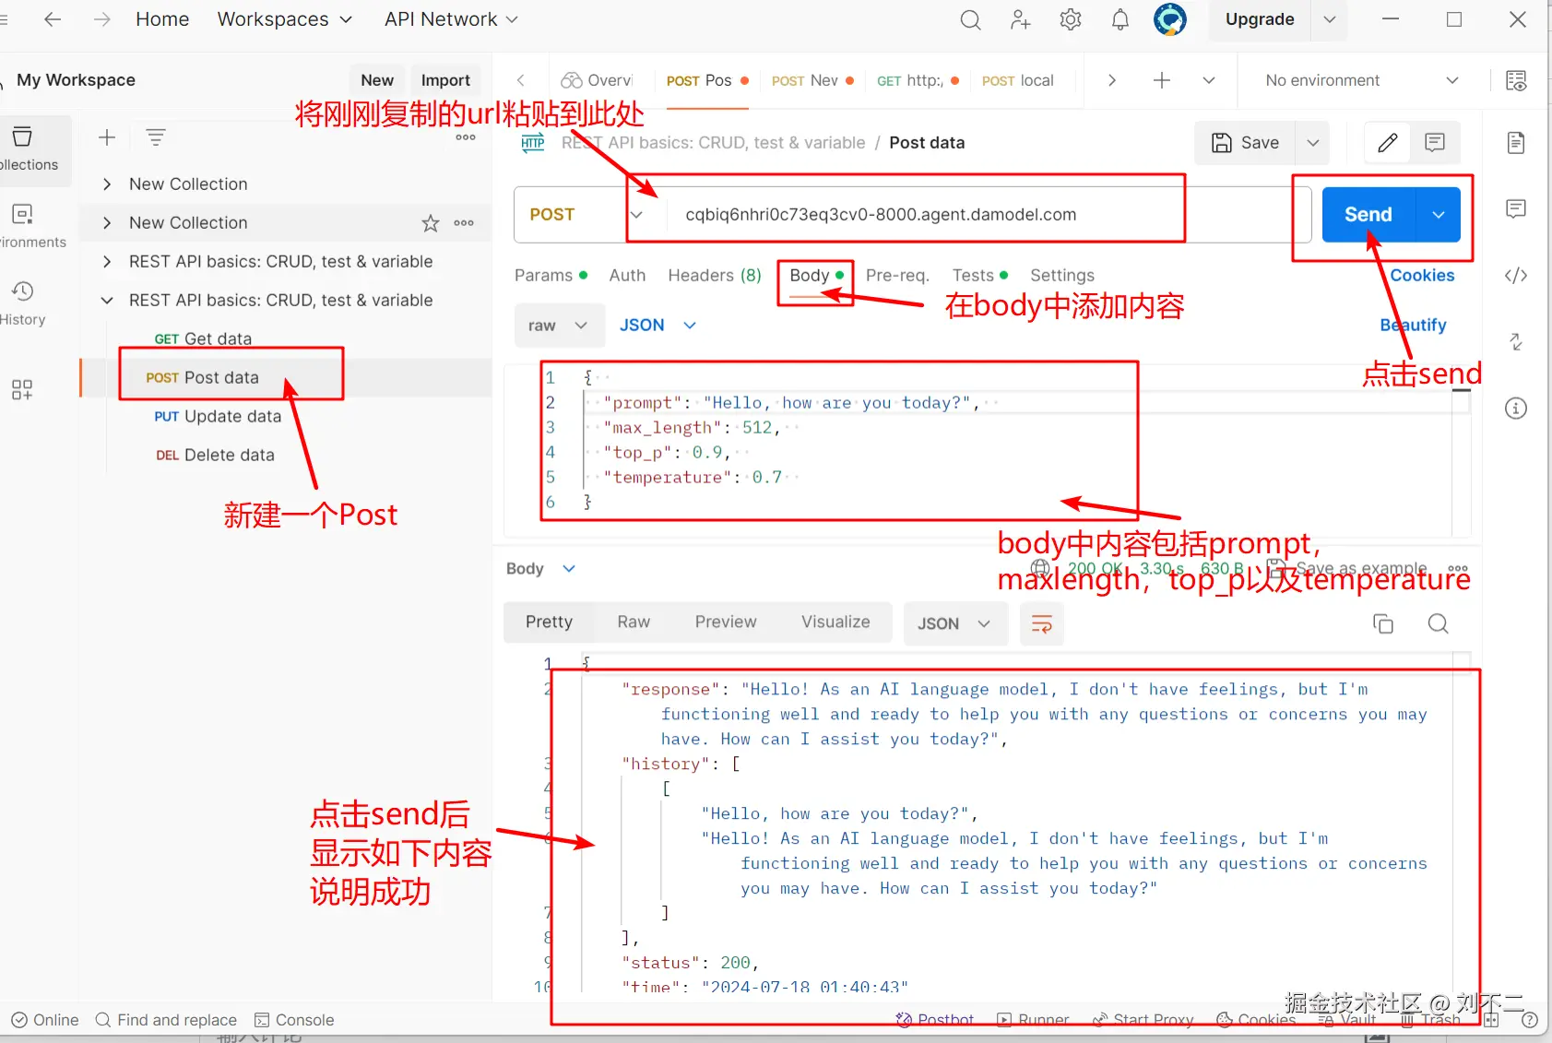Open the Cookies link under Send
Viewport: 1552px width, 1043px height.
(1422, 276)
